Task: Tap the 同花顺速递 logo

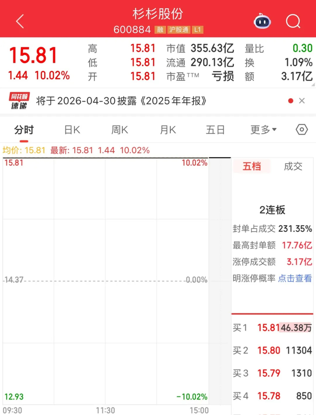Action: point(19,101)
